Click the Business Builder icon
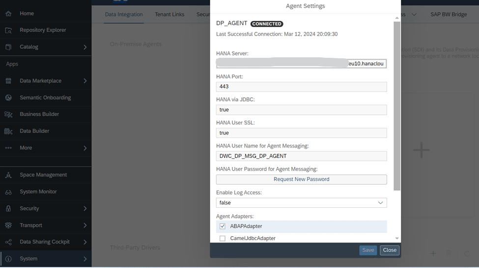This screenshot has height=268, width=479. click(x=8, y=114)
